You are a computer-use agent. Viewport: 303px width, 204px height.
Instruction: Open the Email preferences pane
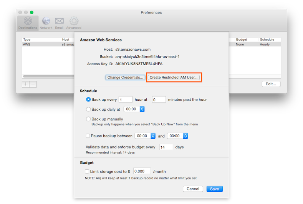[x=59, y=23]
